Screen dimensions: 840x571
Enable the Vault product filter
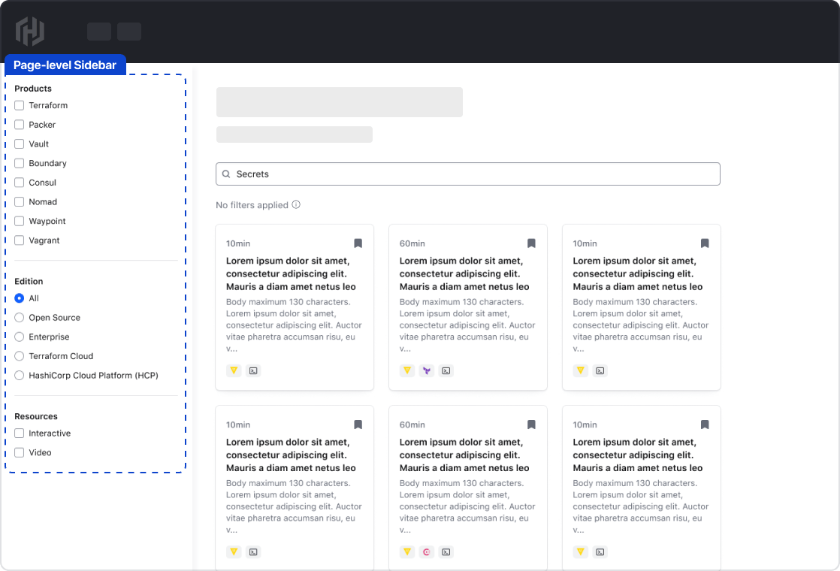[x=20, y=144]
